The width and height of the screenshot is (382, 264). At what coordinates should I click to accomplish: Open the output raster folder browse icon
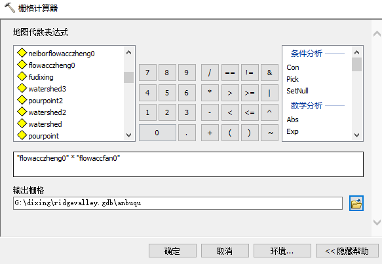point(356,203)
